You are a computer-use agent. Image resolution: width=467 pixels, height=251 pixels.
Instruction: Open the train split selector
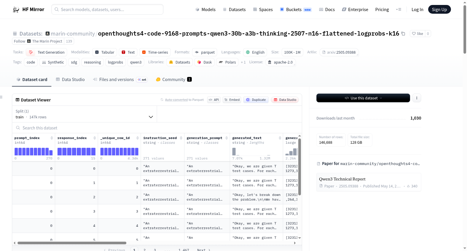[84, 114]
